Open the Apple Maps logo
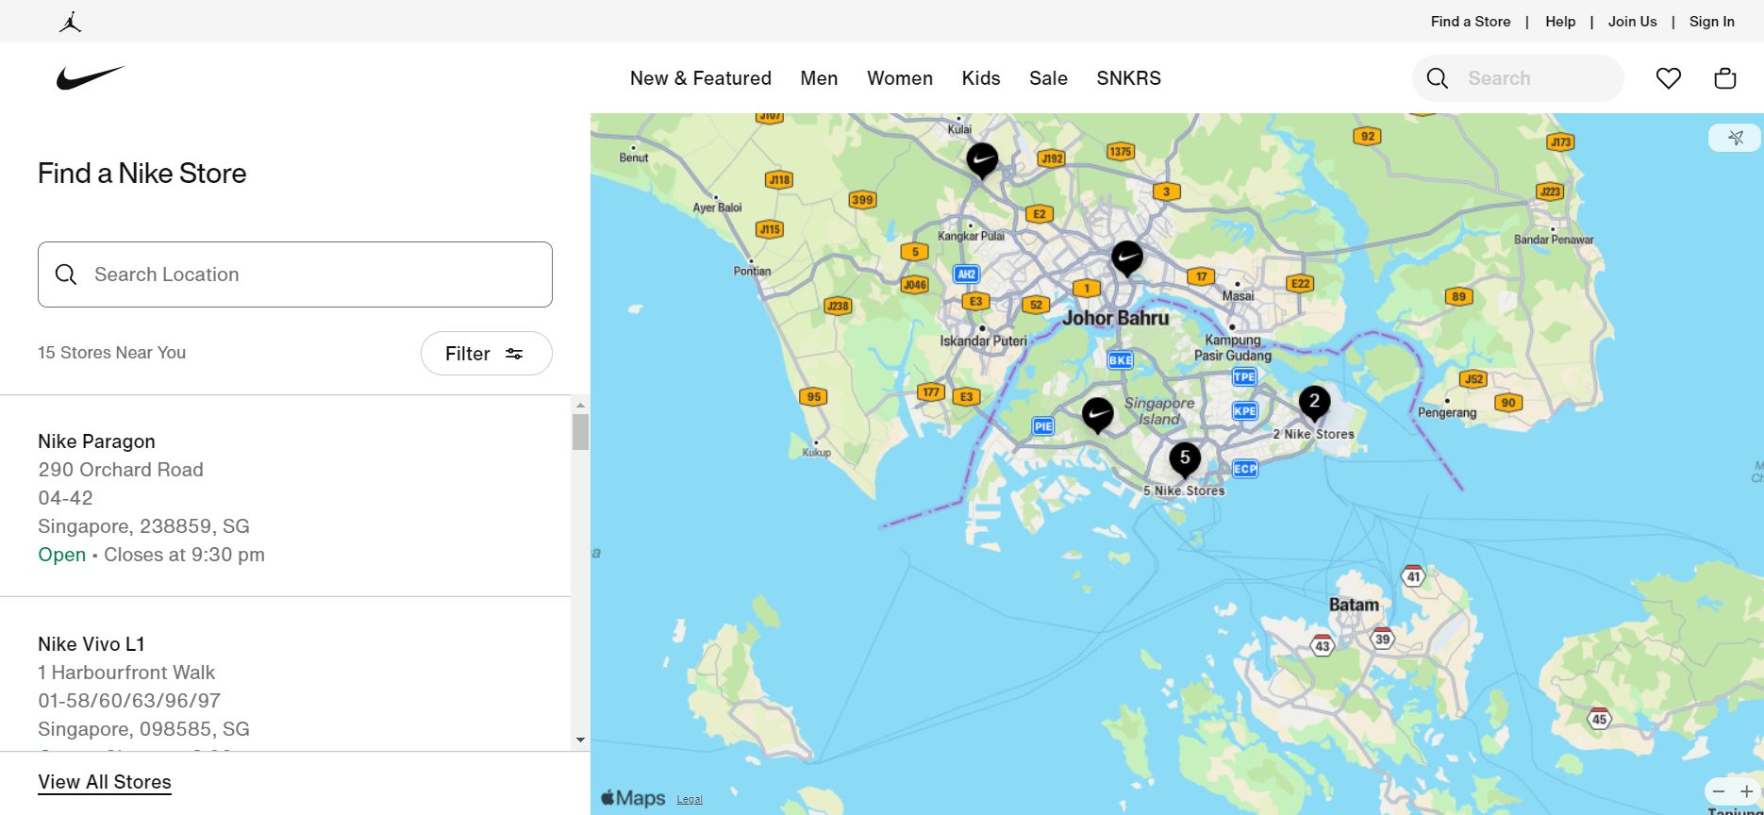Screen dimensions: 1764x815 [x=634, y=798]
